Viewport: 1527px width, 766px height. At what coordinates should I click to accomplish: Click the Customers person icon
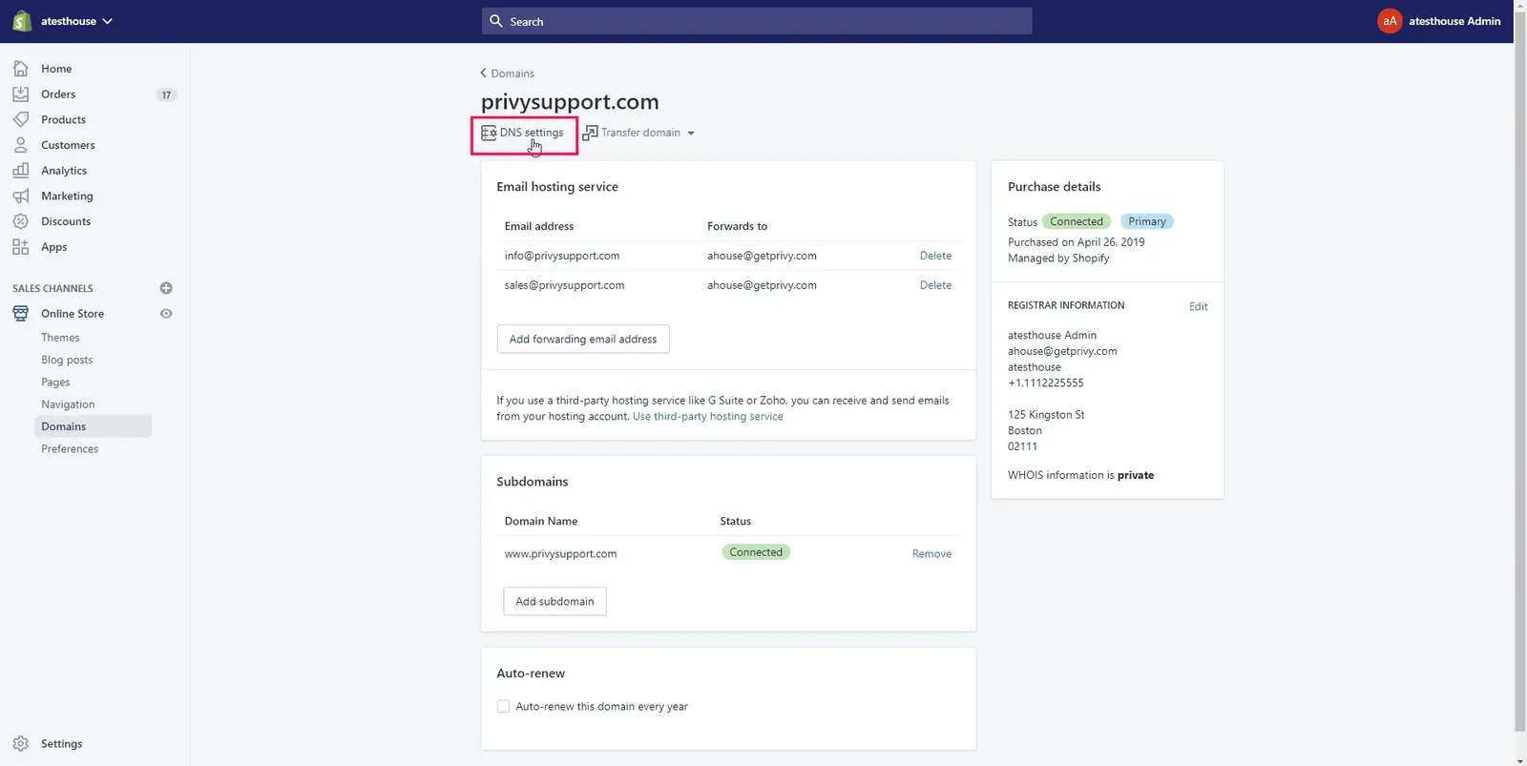[x=21, y=145]
